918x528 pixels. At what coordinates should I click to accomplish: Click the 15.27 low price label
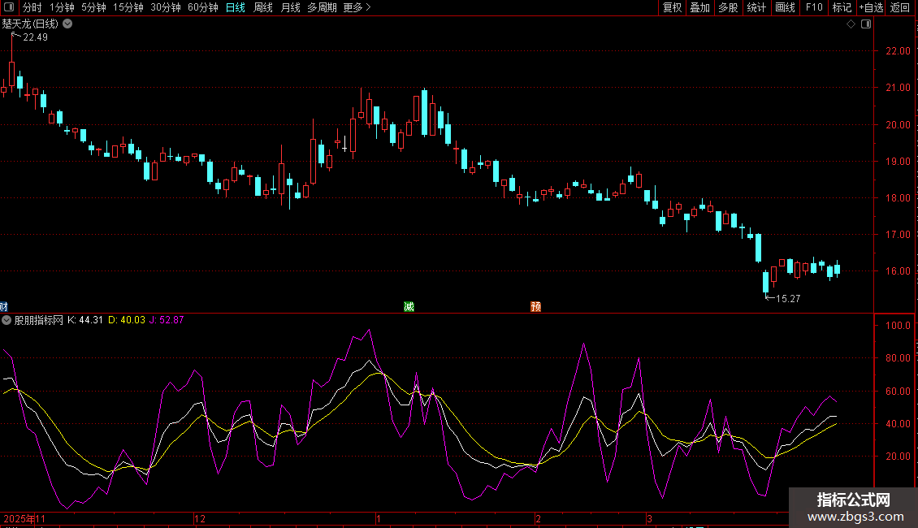tap(788, 299)
